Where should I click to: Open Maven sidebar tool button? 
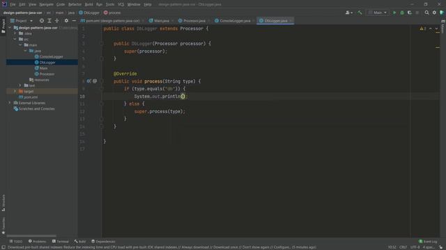[443, 26]
